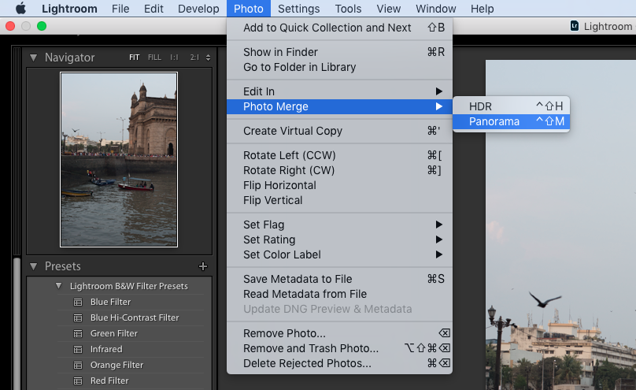
Task: Choose Save Metadata to File
Action: [339, 279]
